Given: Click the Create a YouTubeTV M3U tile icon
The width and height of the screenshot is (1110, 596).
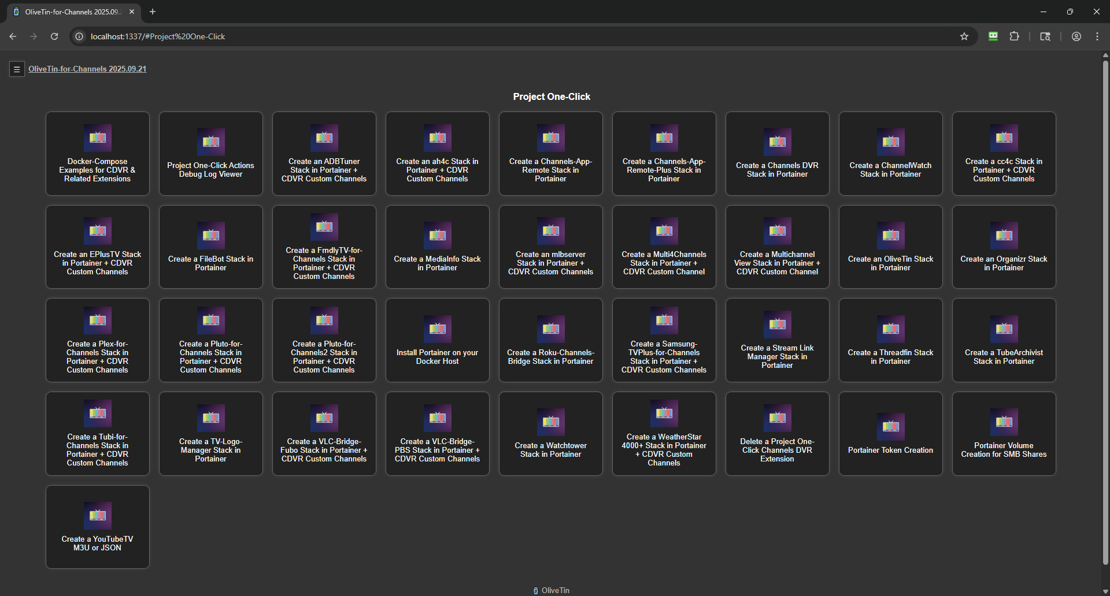Looking at the screenshot, I should click(98, 515).
